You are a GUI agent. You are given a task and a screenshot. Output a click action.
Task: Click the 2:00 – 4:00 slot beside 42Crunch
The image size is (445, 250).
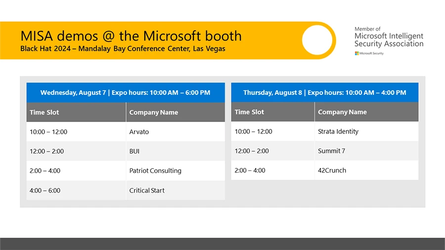pyautogui.click(x=273, y=170)
